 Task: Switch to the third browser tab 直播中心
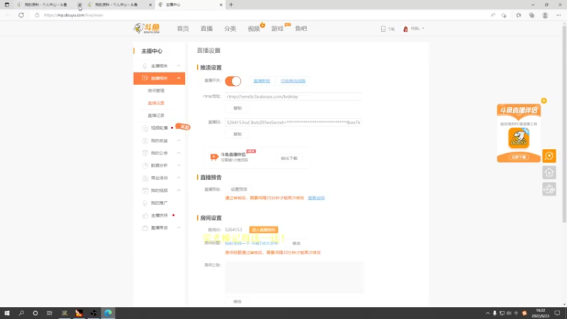point(190,5)
